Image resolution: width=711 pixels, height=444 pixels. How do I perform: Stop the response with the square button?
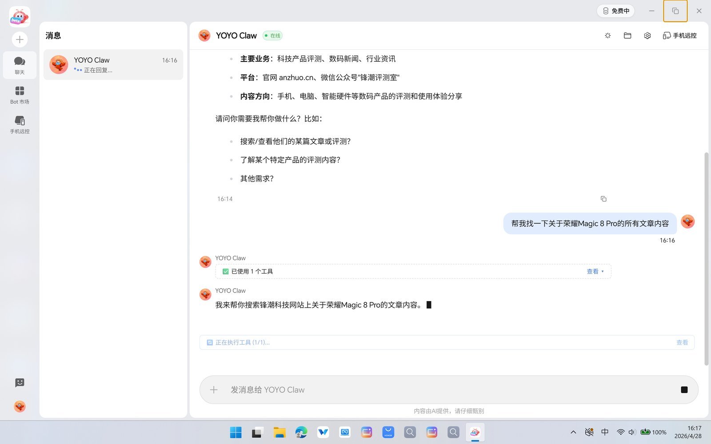click(684, 390)
